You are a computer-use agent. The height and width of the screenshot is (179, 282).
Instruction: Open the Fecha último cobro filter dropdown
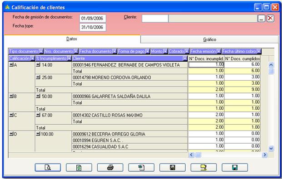[x=259, y=52]
